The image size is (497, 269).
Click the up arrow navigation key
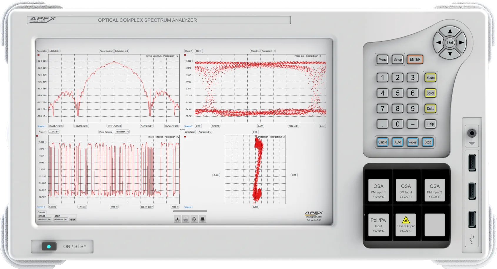450,31
